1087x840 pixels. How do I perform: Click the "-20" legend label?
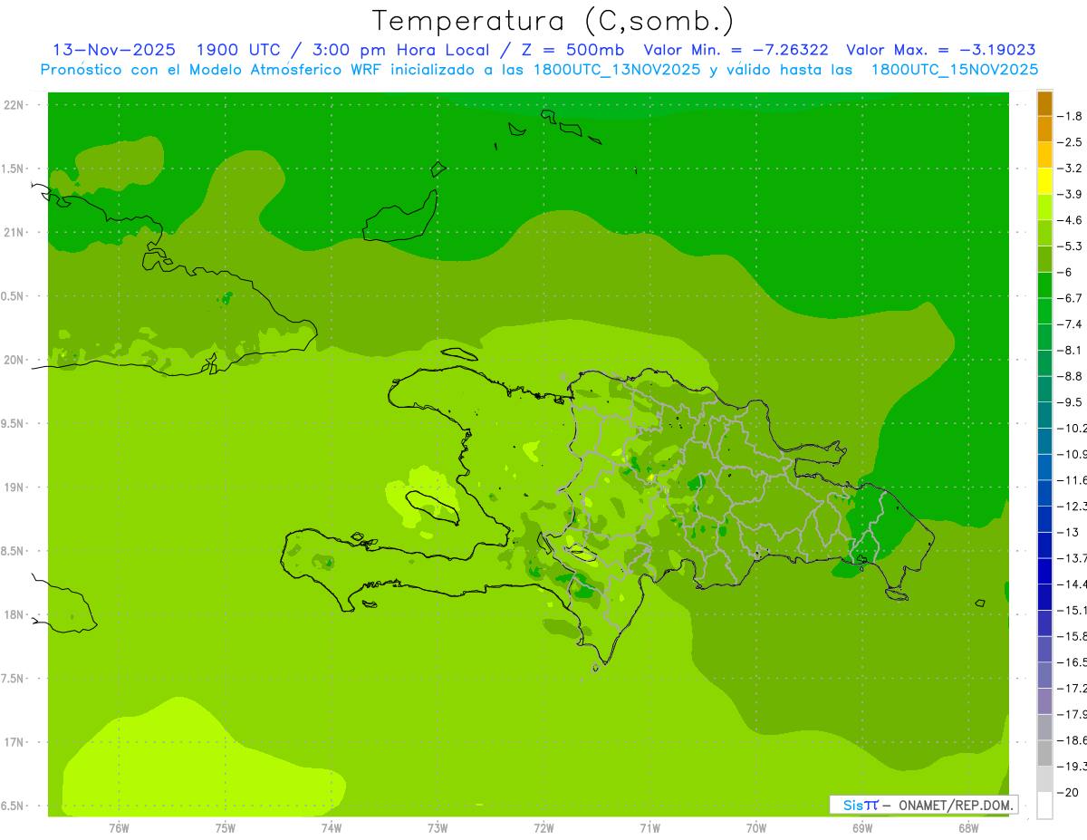click(1067, 793)
